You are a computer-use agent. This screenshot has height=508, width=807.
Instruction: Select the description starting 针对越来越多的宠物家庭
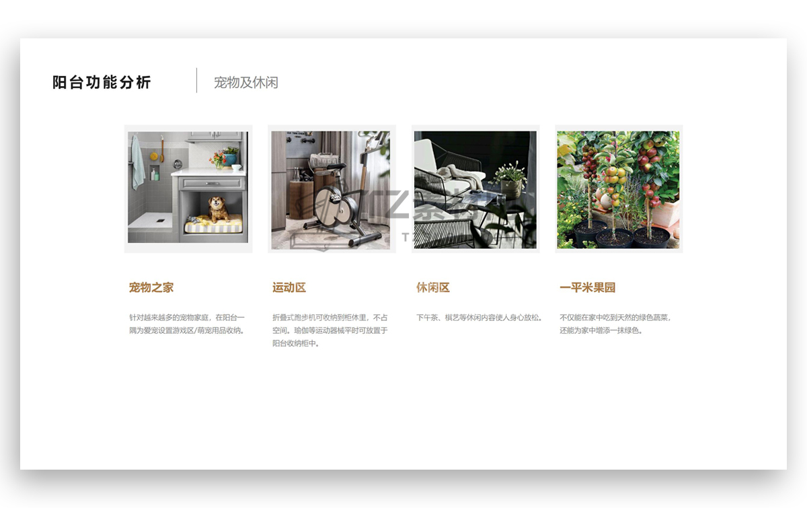click(187, 324)
